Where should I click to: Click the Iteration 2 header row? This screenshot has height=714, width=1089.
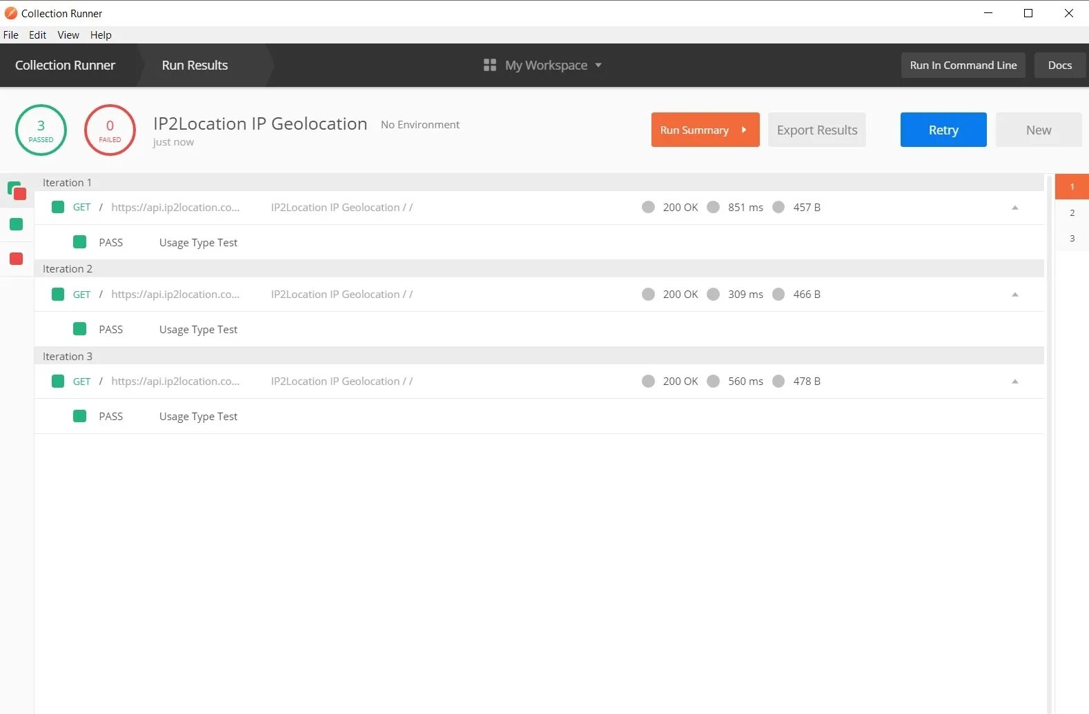[539, 268]
